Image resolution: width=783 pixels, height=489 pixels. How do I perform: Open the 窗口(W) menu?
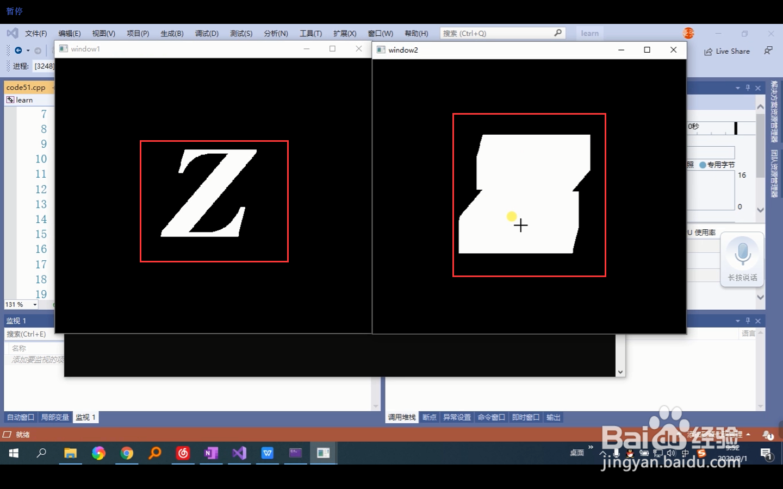(x=380, y=33)
